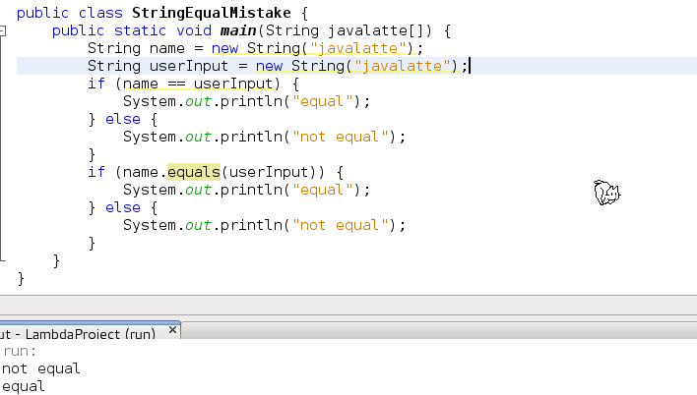This screenshot has height=395, width=697.
Task: Click the main method name
Action: pyautogui.click(x=238, y=30)
